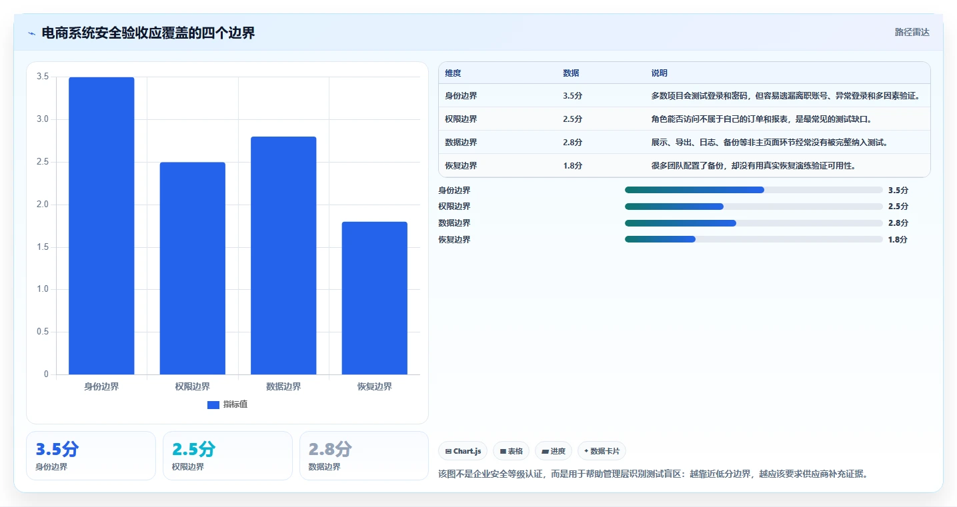Click the 路径雷达 label in header
The width and height of the screenshot is (957, 507).
(912, 32)
